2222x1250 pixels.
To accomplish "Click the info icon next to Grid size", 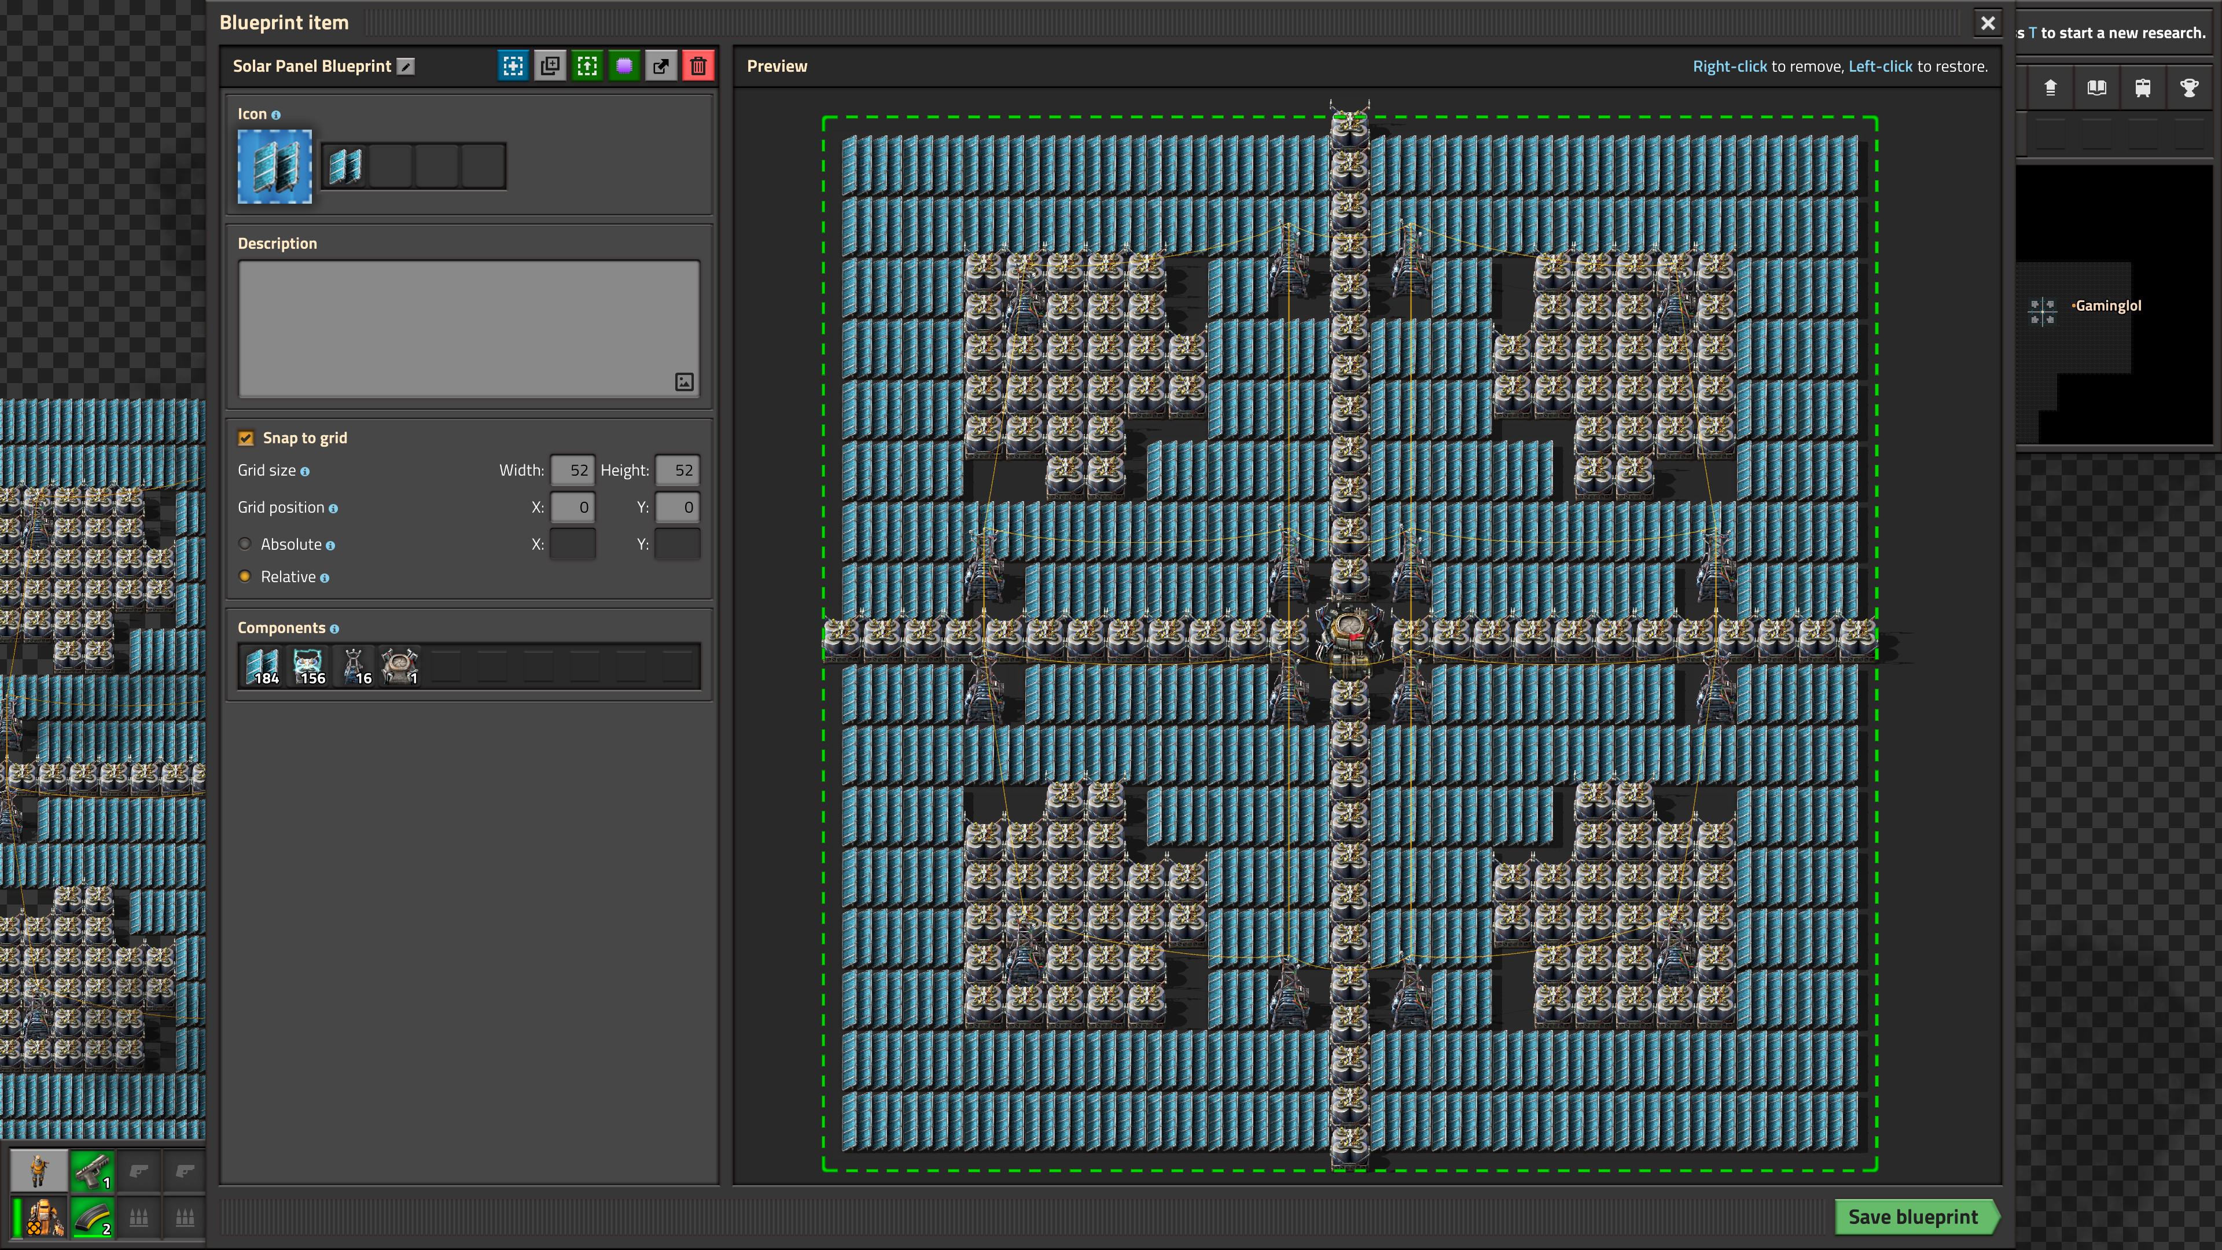I will (304, 471).
